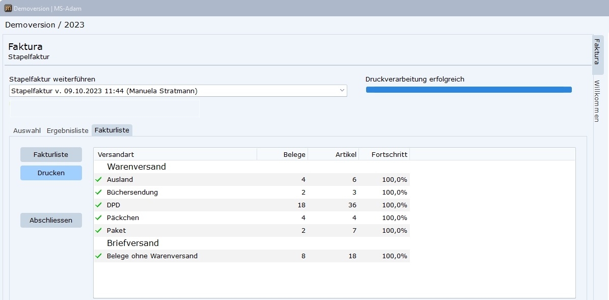Select the Warenversand group row

tap(136, 167)
